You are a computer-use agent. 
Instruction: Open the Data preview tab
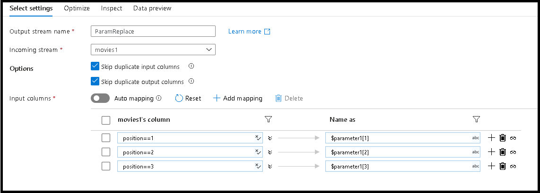click(152, 8)
